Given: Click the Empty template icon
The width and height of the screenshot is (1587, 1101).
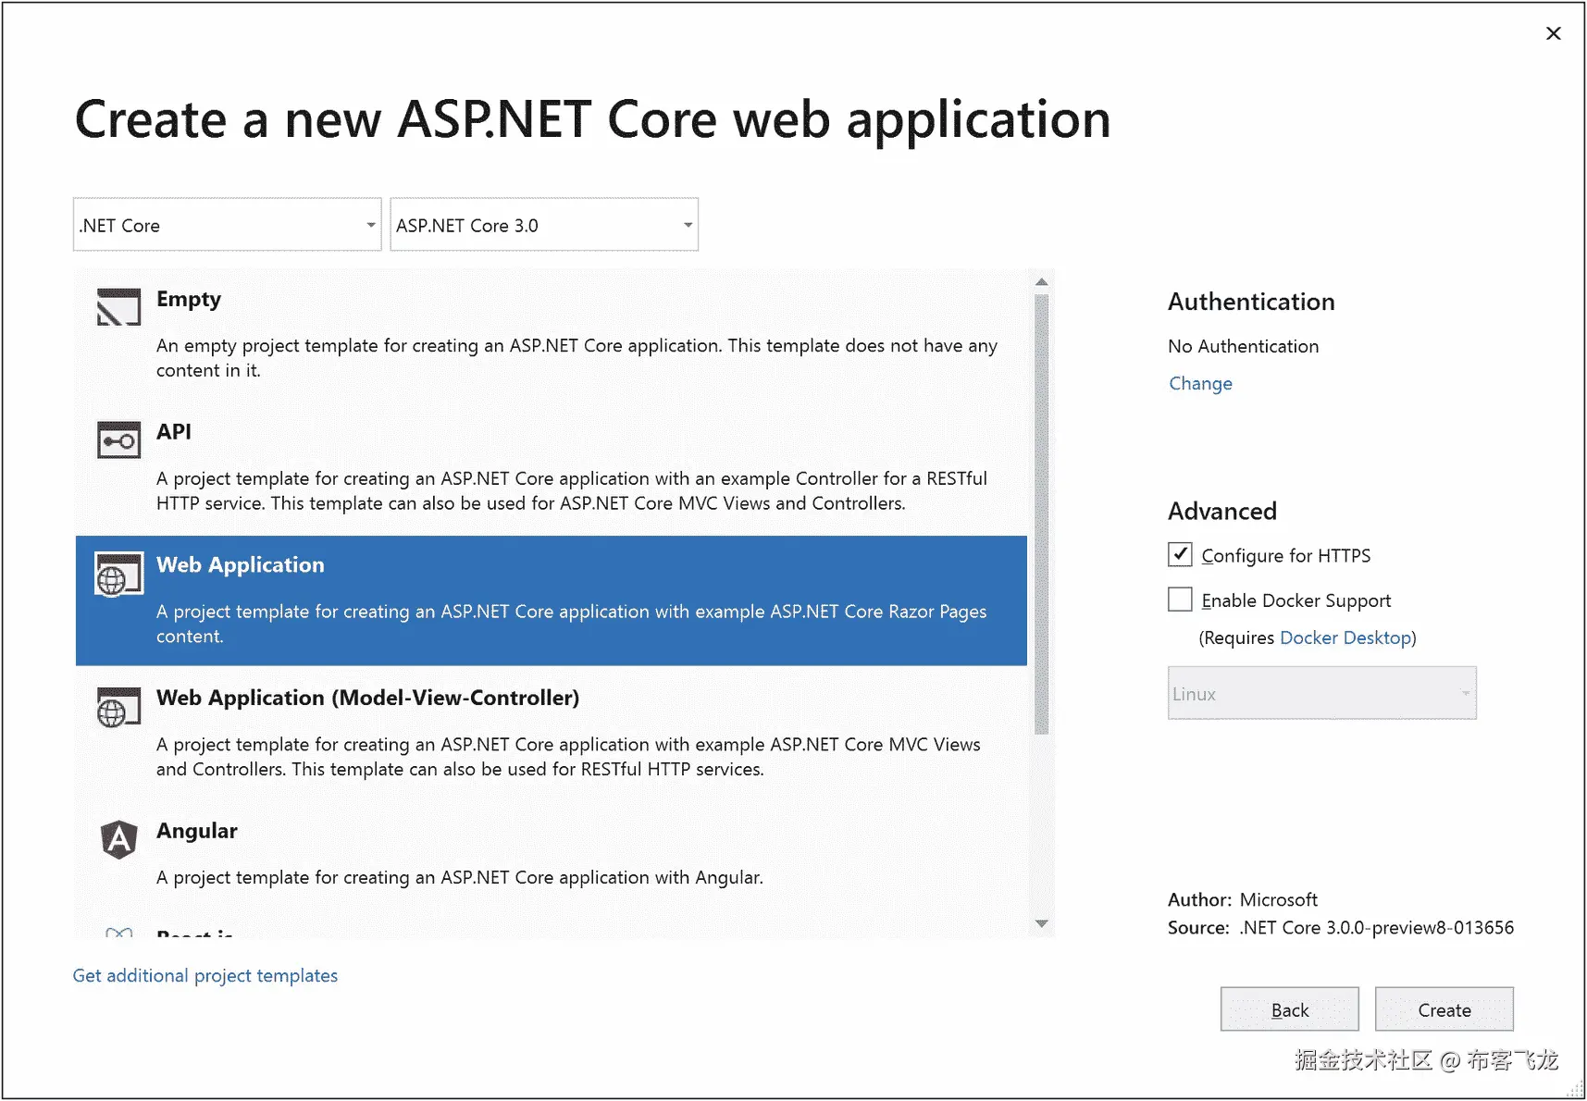Looking at the screenshot, I should click(x=118, y=307).
